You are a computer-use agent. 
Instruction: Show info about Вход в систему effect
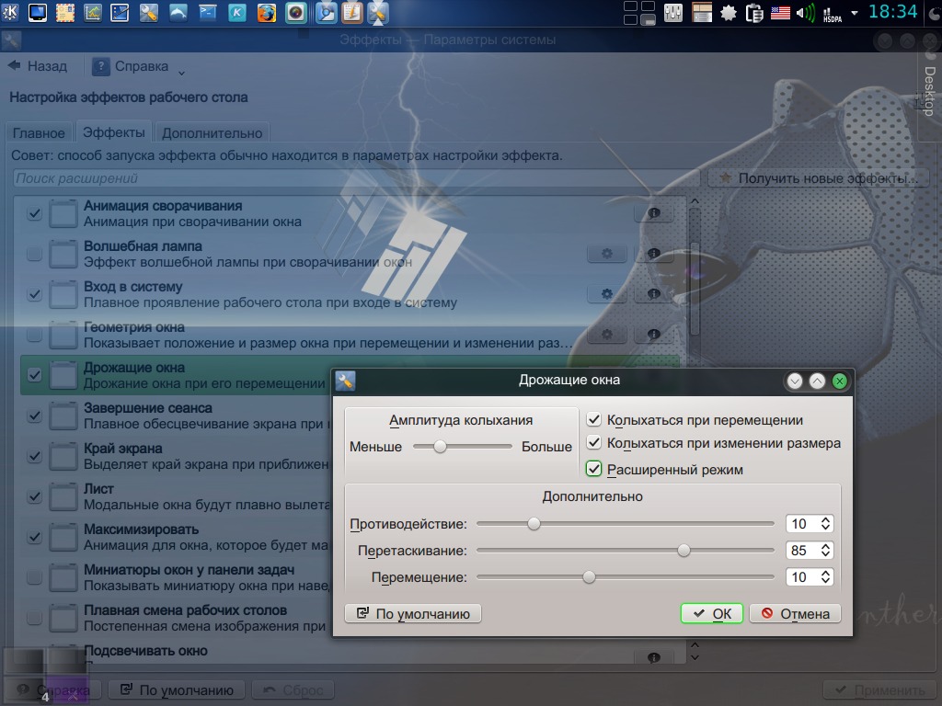click(654, 294)
